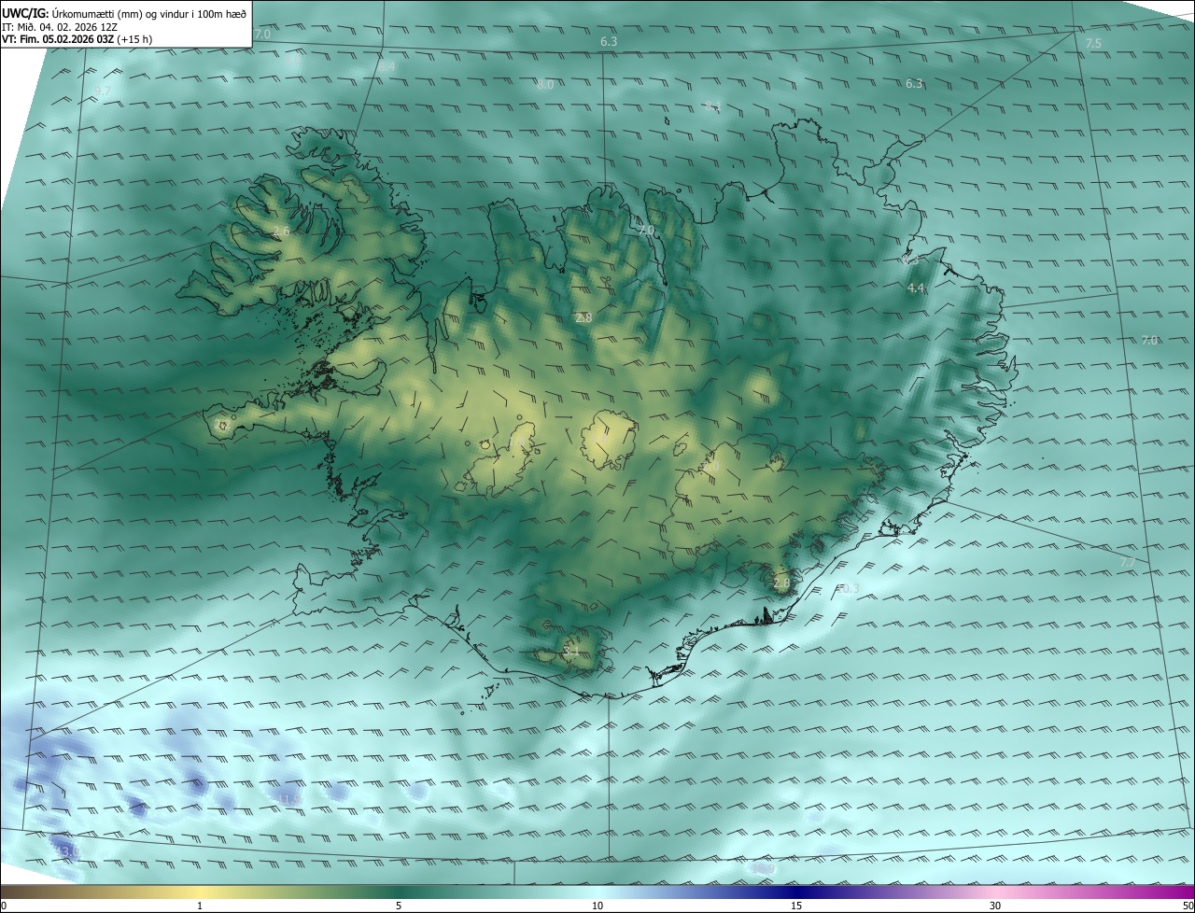
Task: Click the 8.0 value label on the map
Action: (545, 85)
